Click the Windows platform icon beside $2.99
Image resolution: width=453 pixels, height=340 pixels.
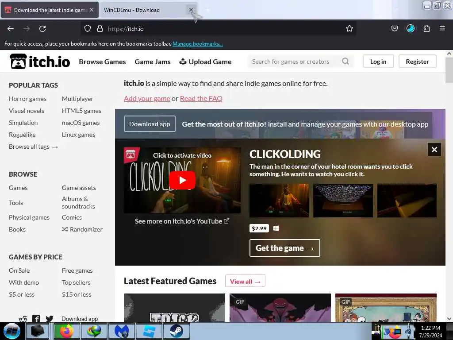(x=276, y=228)
